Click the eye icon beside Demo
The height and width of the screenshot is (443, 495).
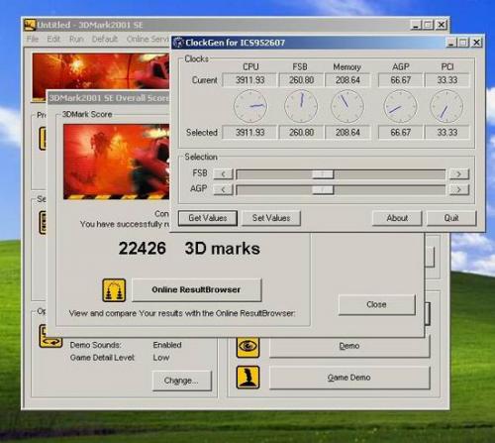click(x=247, y=347)
